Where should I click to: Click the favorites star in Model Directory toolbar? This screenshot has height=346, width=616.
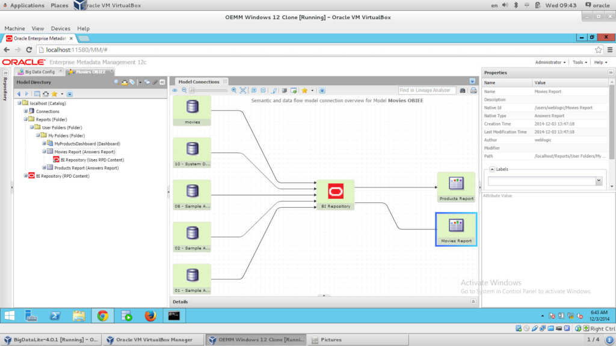point(55,94)
